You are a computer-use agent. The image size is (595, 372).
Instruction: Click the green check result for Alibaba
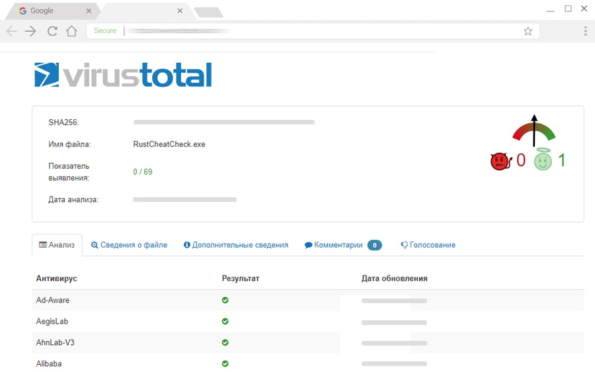point(225,363)
